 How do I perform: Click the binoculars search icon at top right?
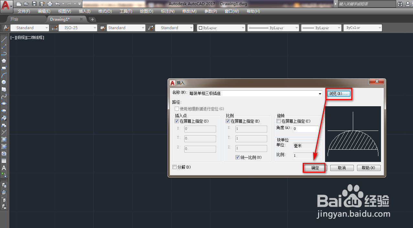point(400,4)
